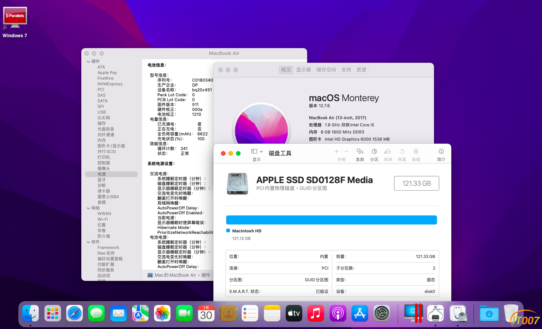Launch Safari from the Dock
Viewport: 542px width, 329px height.
[x=75, y=313]
